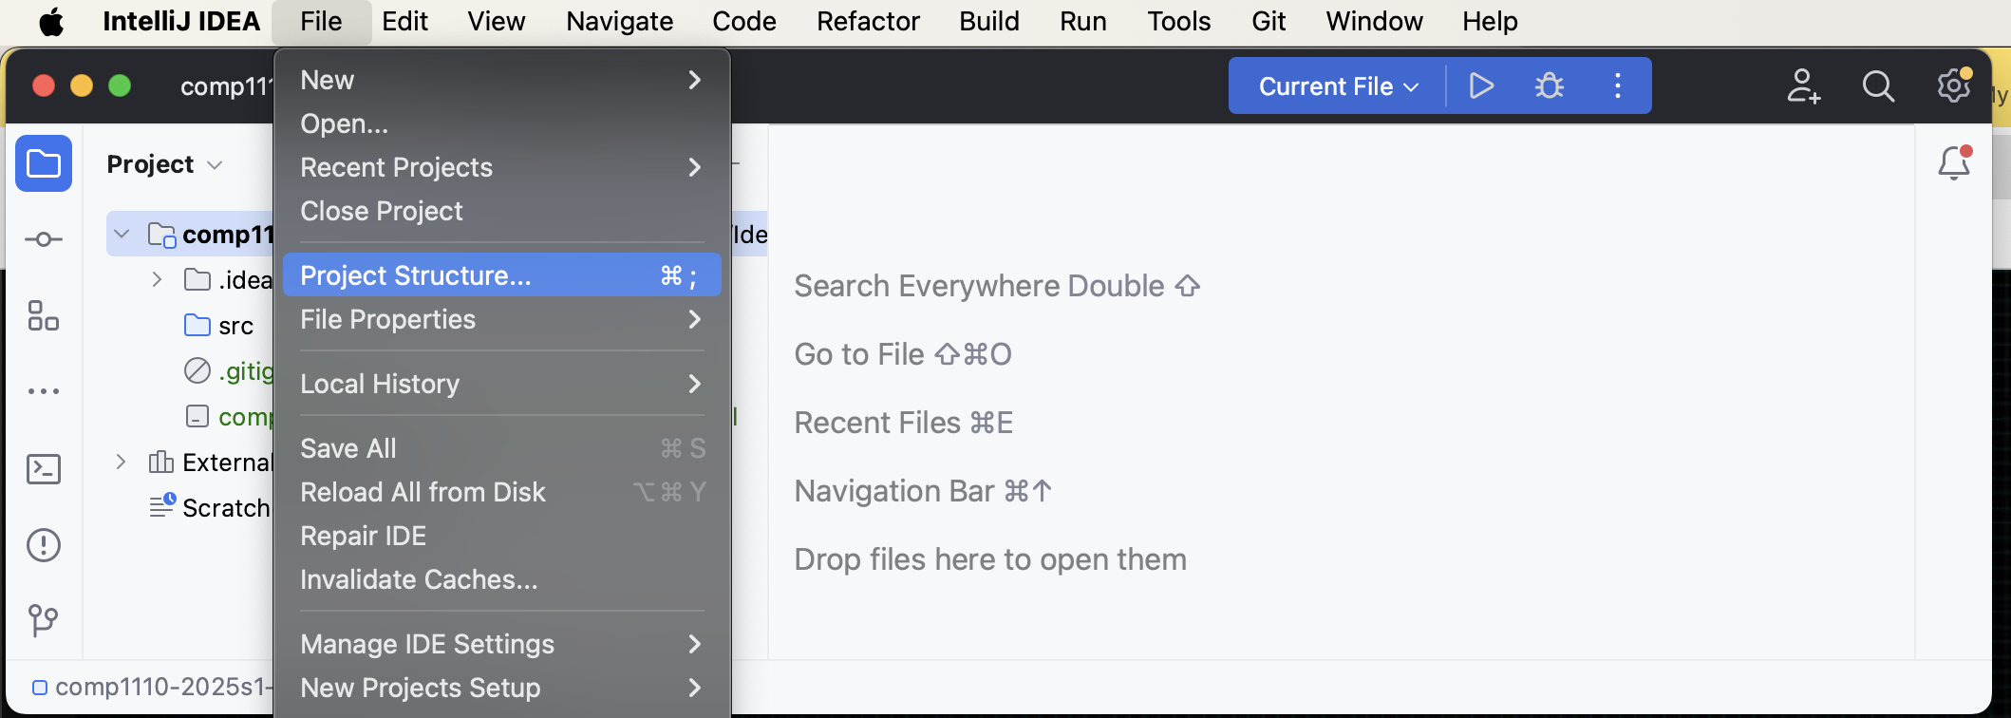This screenshot has width=2011, height=718.
Task: Expand External Libraries tree node
Action: [x=121, y=462]
